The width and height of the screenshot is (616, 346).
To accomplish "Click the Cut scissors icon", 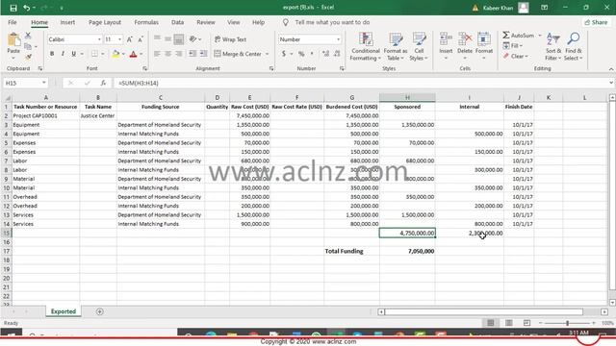I will coord(28,36).
